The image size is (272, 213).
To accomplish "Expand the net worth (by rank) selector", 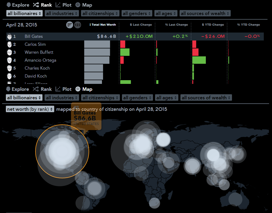I will pos(30,109).
